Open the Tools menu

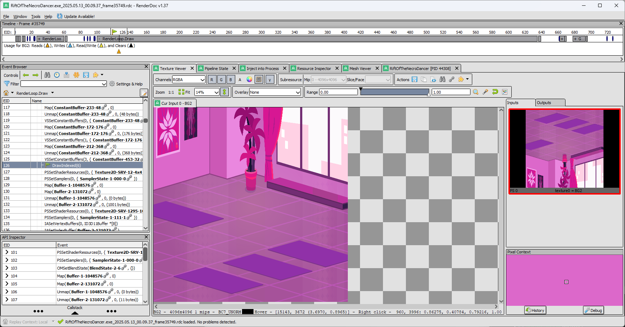[35, 17]
